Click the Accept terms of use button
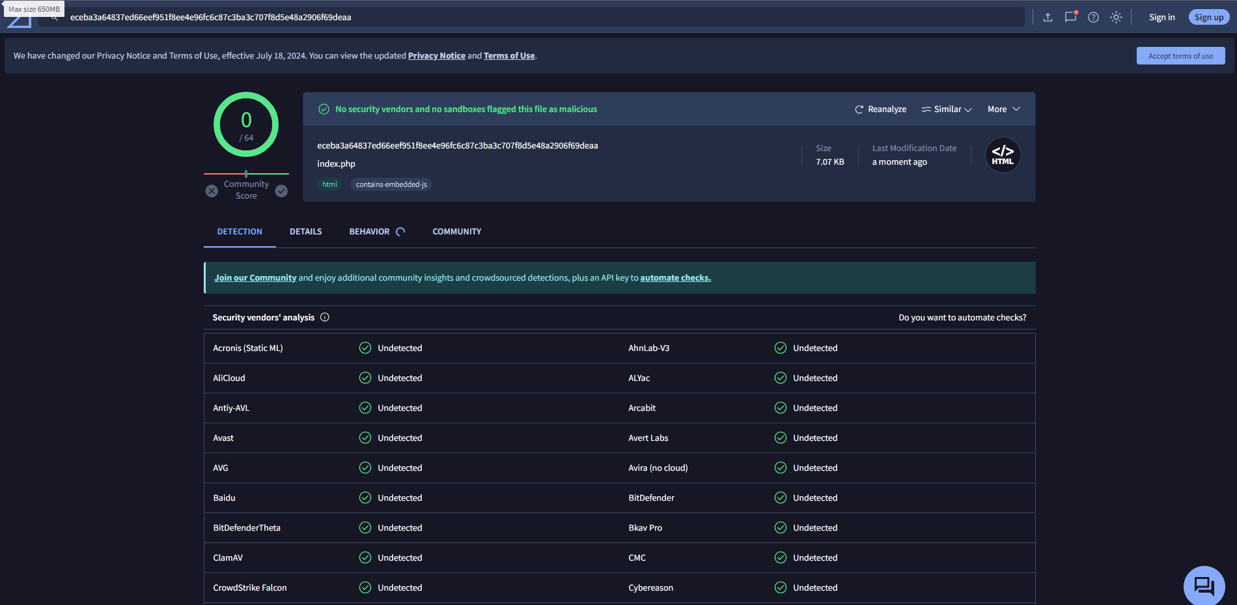The height and width of the screenshot is (605, 1237). pyautogui.click(x=1180, y=56)
